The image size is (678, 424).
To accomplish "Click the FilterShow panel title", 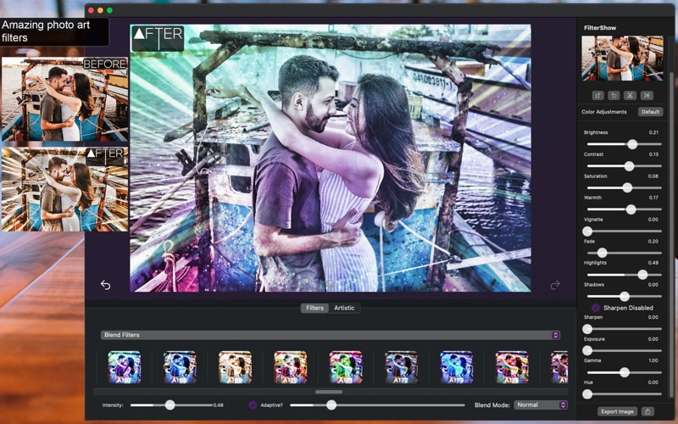I will (x=600, y=28).
